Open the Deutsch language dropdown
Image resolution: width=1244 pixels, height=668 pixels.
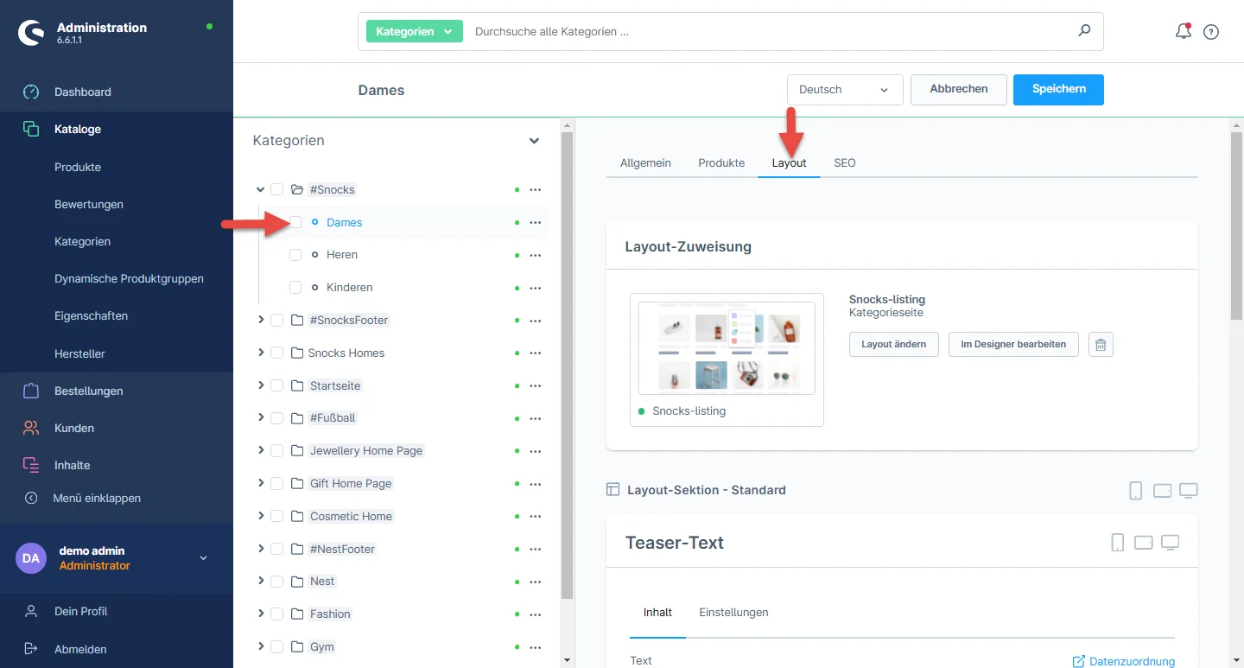click(x=844, y=90)
